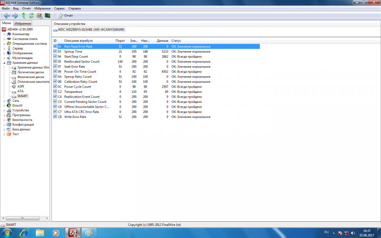Open the Сервис menu
The width and height of the screenshot is (381, 238).
coord(60,9)
